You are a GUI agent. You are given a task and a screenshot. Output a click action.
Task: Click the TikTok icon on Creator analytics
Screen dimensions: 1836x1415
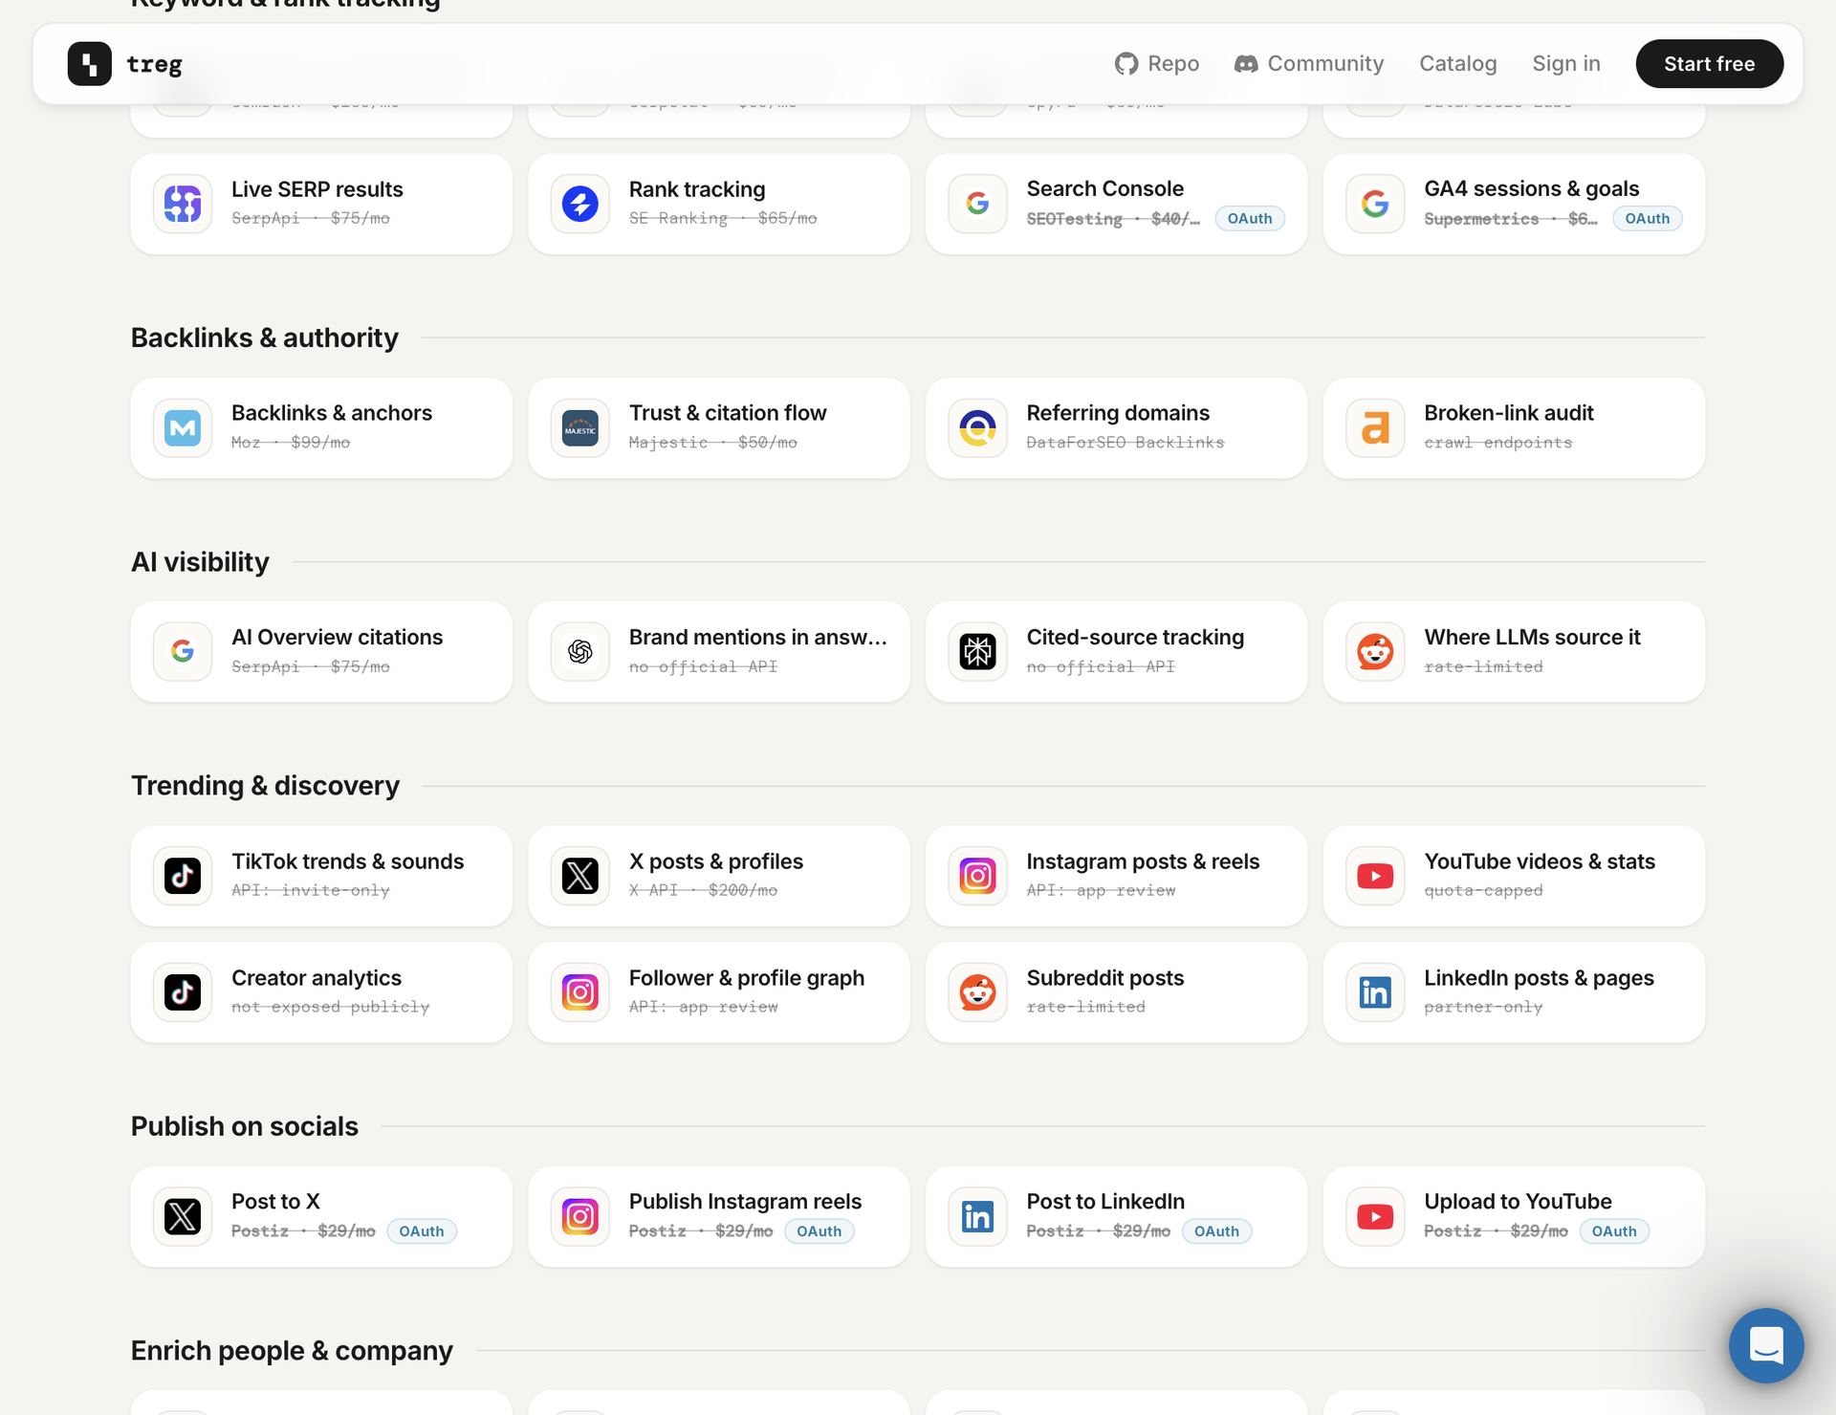183,992
